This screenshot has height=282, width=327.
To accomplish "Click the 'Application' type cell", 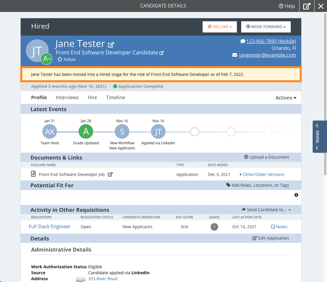I will [187, 174].
